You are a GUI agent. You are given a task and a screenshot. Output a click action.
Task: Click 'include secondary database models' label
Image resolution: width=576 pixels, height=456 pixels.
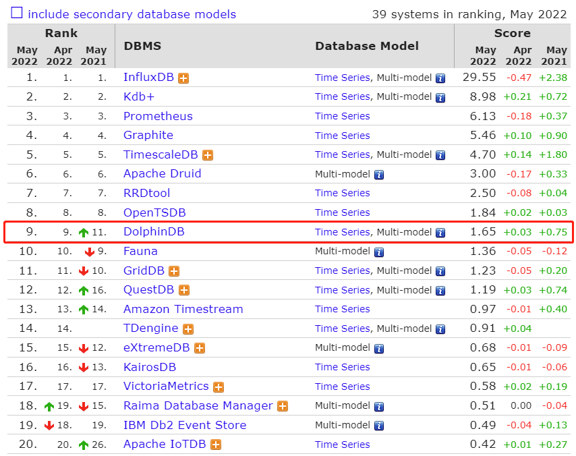[132, 14]
